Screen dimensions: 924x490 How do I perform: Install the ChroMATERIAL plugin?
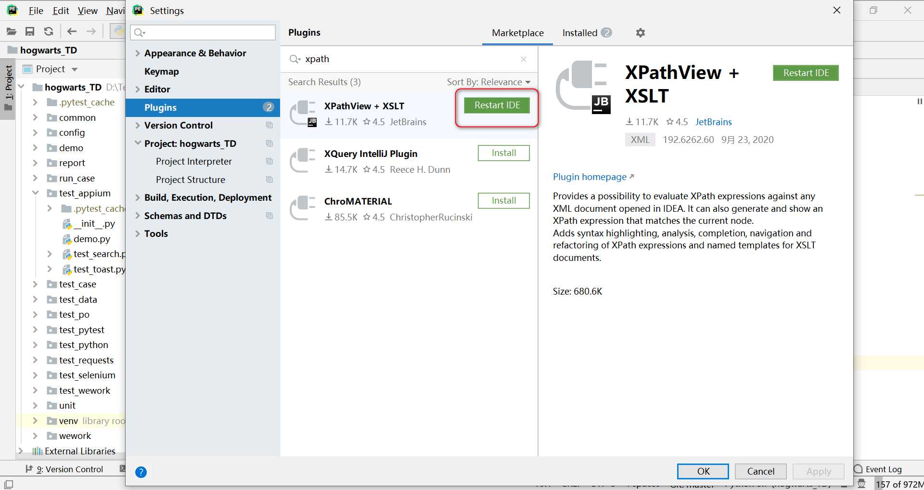pyautogui.click(x=503, y=201)
